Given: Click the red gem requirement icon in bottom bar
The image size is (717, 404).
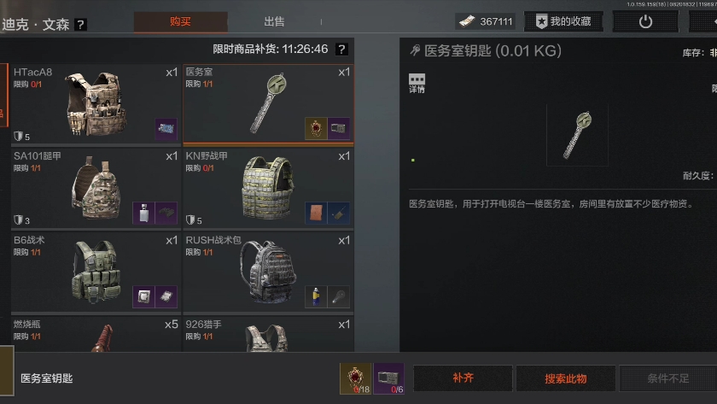Looking at the screenshot, I should tap(355, 379).
